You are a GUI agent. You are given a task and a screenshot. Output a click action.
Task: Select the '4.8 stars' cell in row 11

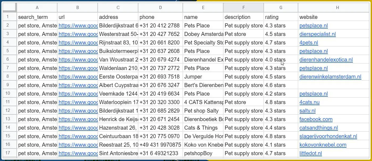click(x=281, y=102)
